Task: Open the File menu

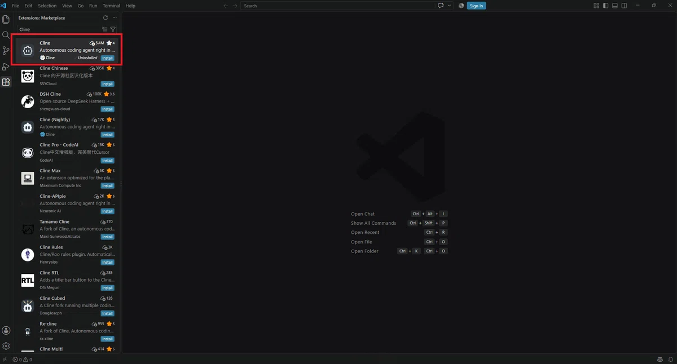Action: (x=15, y=6)
